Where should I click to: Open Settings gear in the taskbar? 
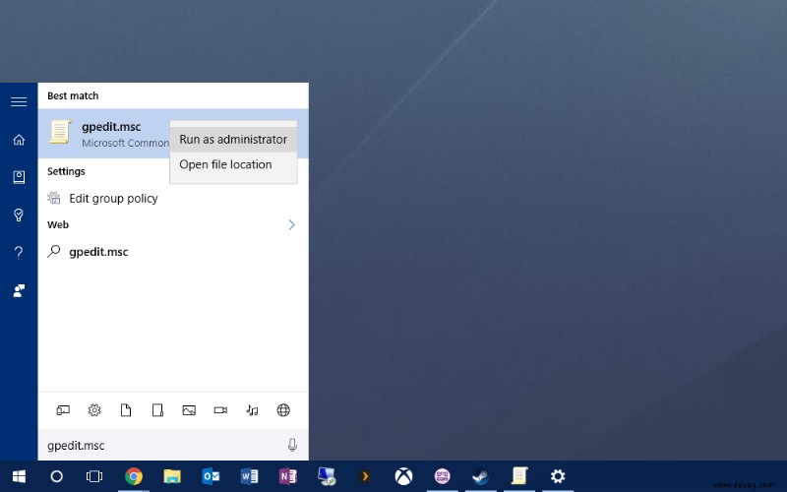558,476
